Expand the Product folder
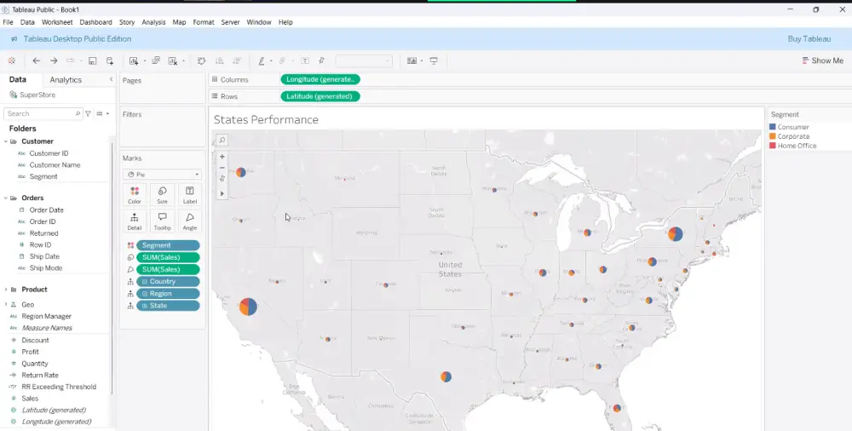Image resolution: width=852 pixels, height=431 pixels. pos(6,290)
